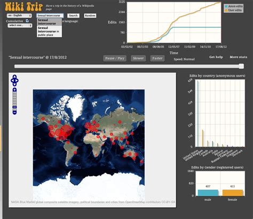Click the male bar in gender chart
Image resolution: width=253 pixels, height=219 pixels.
(x=208, y=193)
